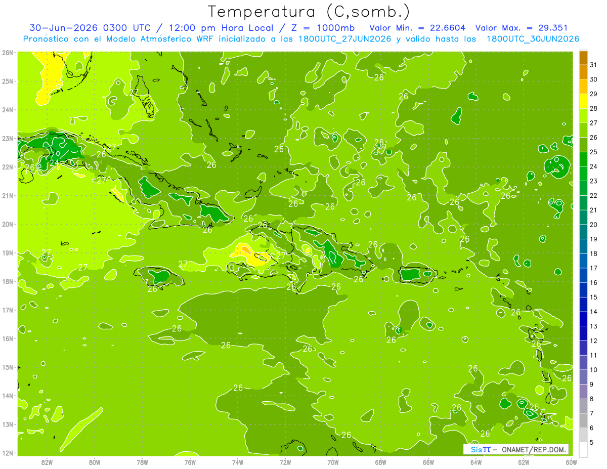This screenshot has width=607, height=469.
Task: Click the green legend band between 23 and 24
Action: (x=583, y=174)
